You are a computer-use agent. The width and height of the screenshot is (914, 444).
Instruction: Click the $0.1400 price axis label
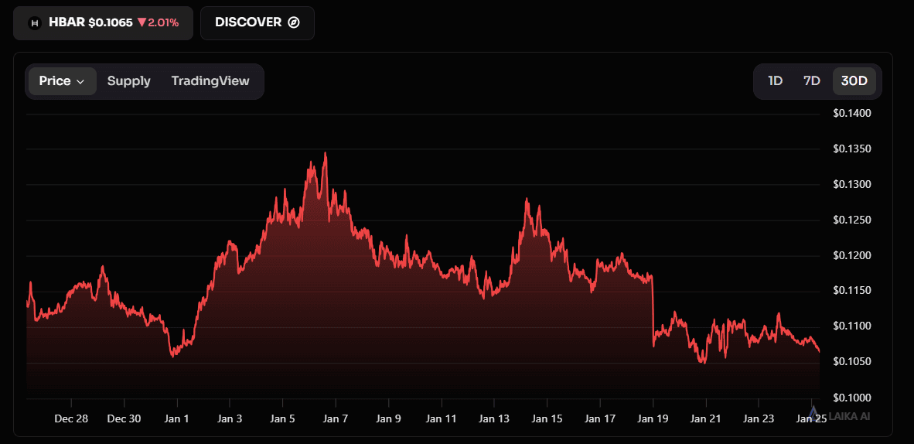pyautogui.click(x=852, y=114)
